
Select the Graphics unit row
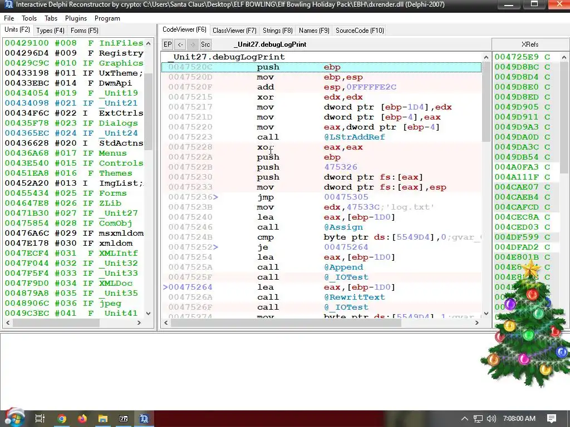coord(74,63)
